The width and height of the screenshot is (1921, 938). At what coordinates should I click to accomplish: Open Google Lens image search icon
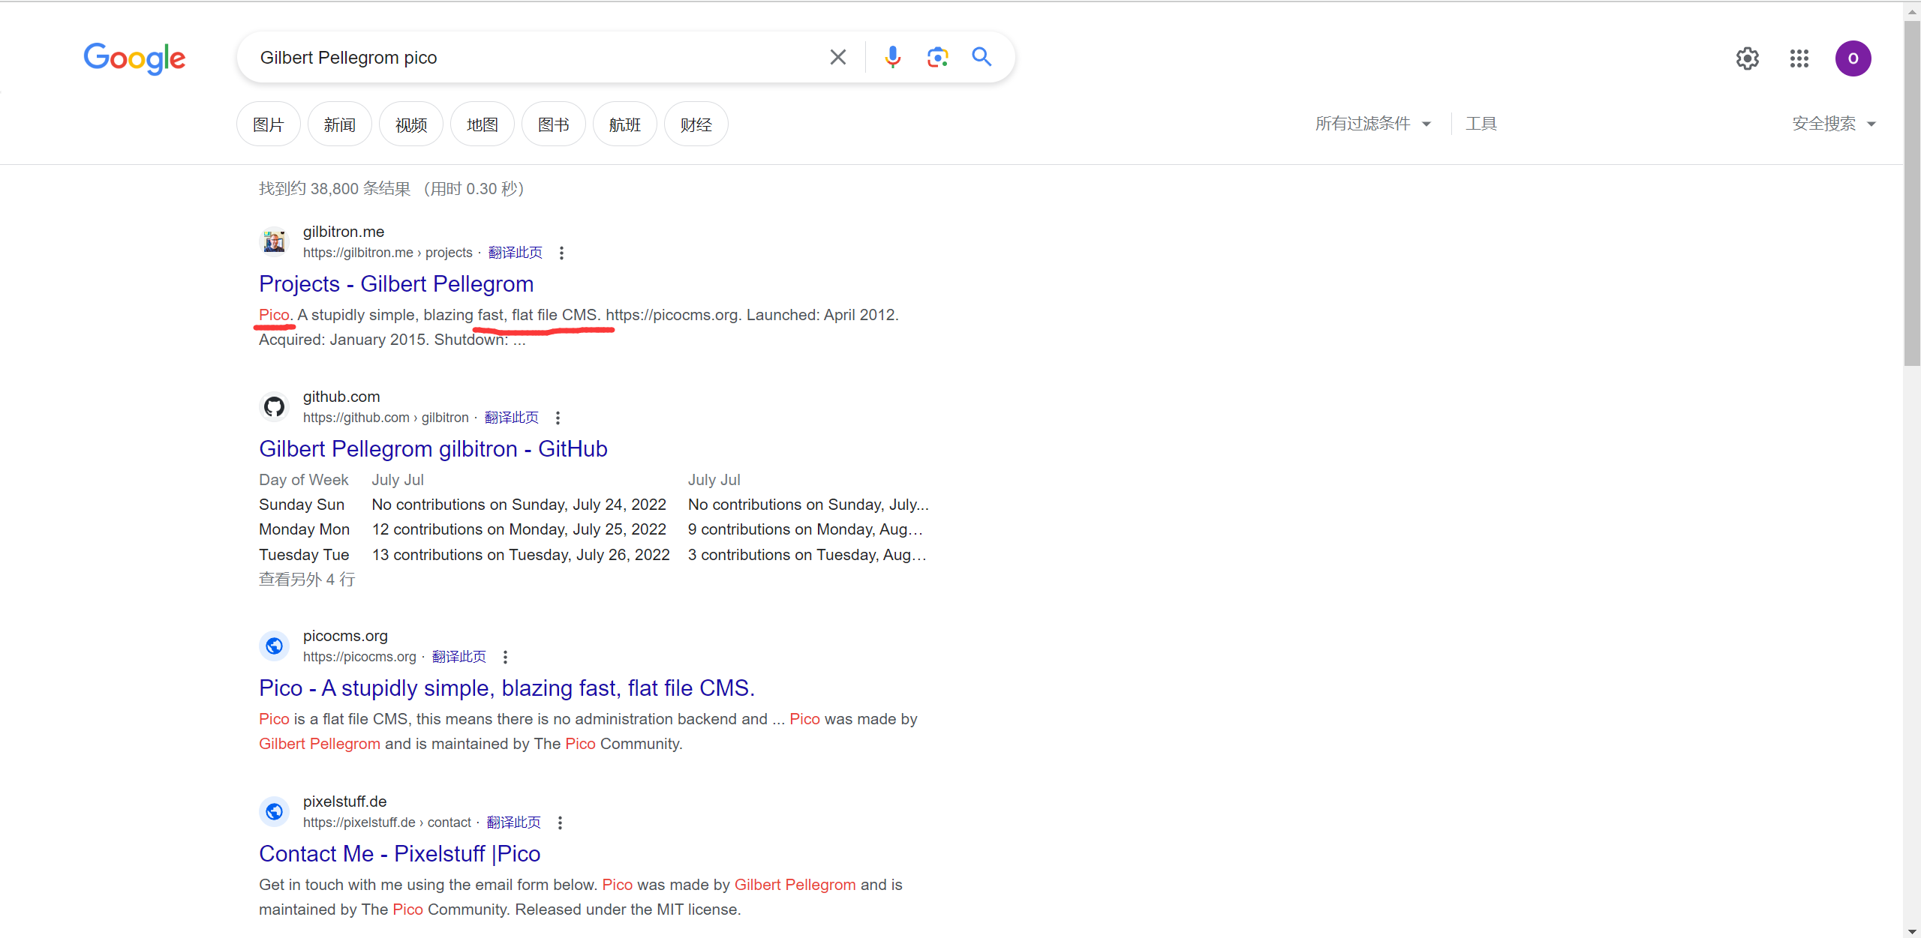pos(937,58)
